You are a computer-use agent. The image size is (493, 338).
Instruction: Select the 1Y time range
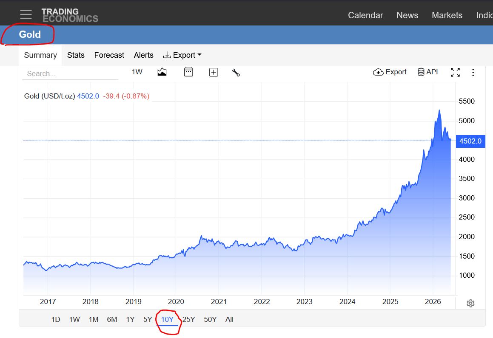click(130, 319)
